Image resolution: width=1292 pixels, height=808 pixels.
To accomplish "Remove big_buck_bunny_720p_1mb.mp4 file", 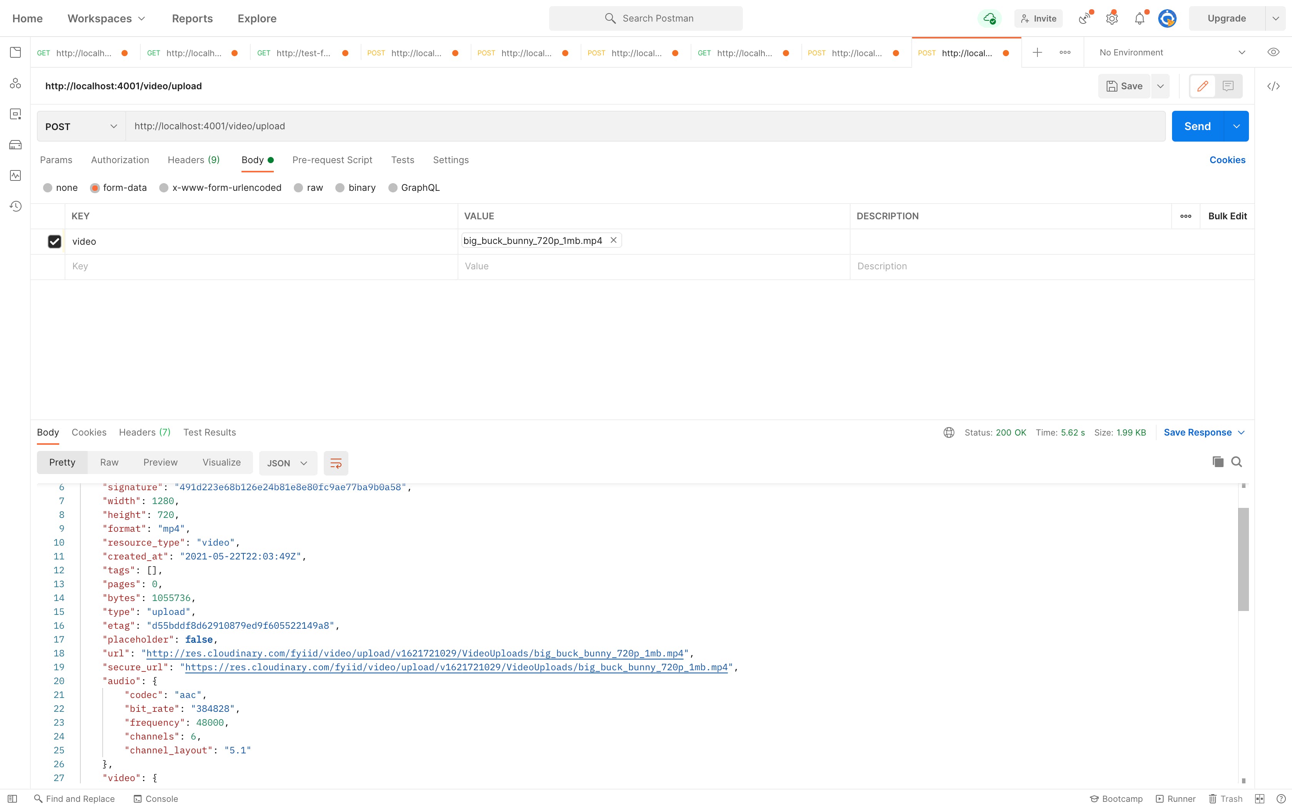I will tap(613, 240).
